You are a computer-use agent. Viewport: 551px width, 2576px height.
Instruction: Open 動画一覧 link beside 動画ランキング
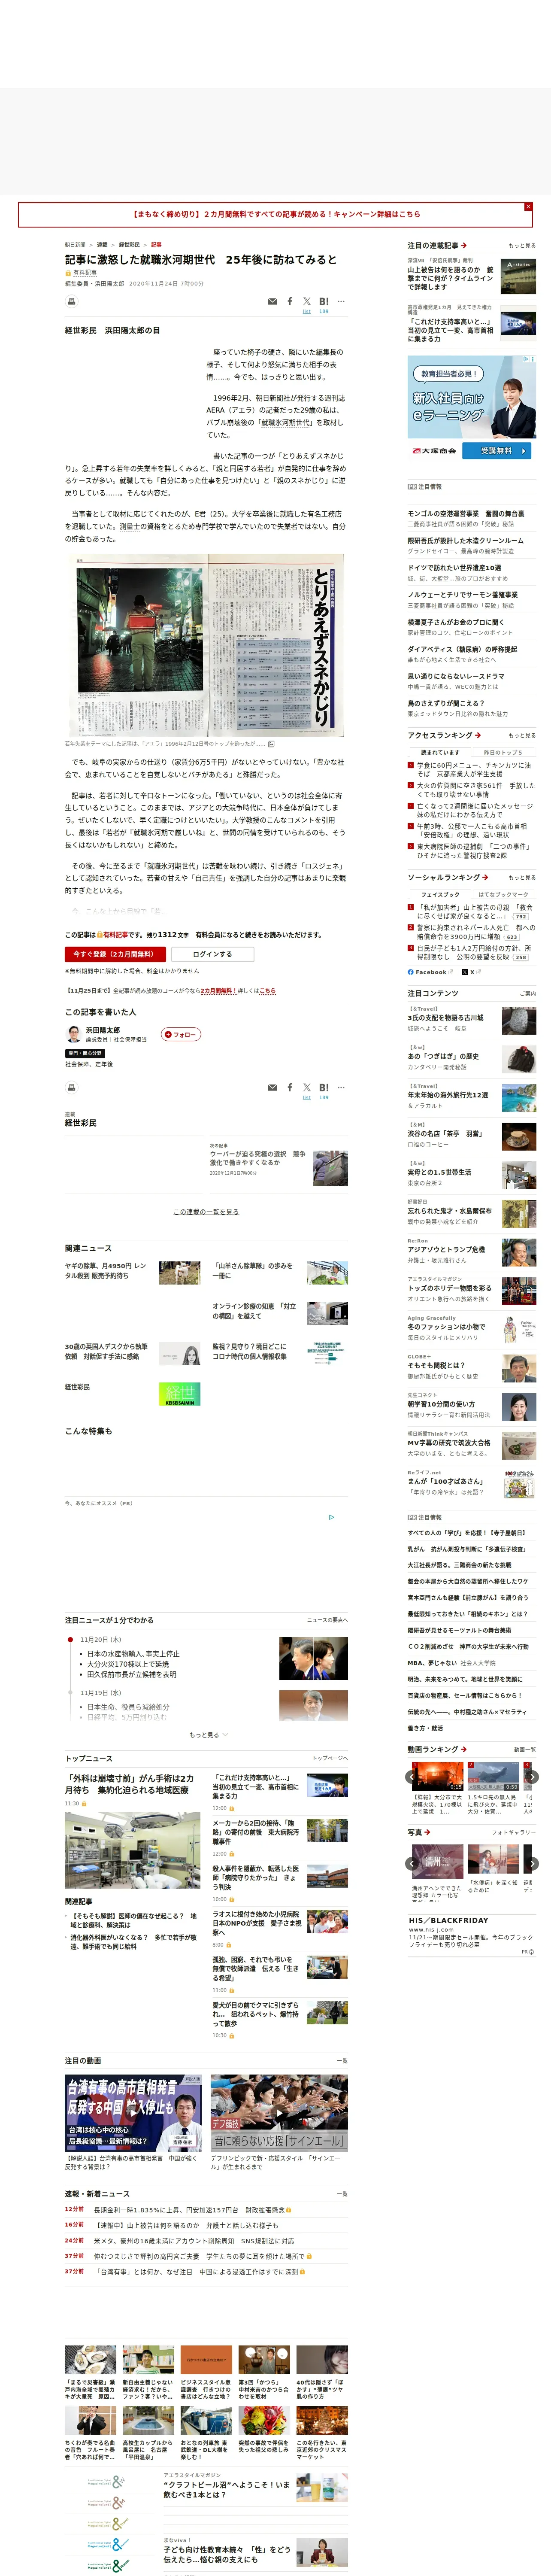tap(525, 1750)
